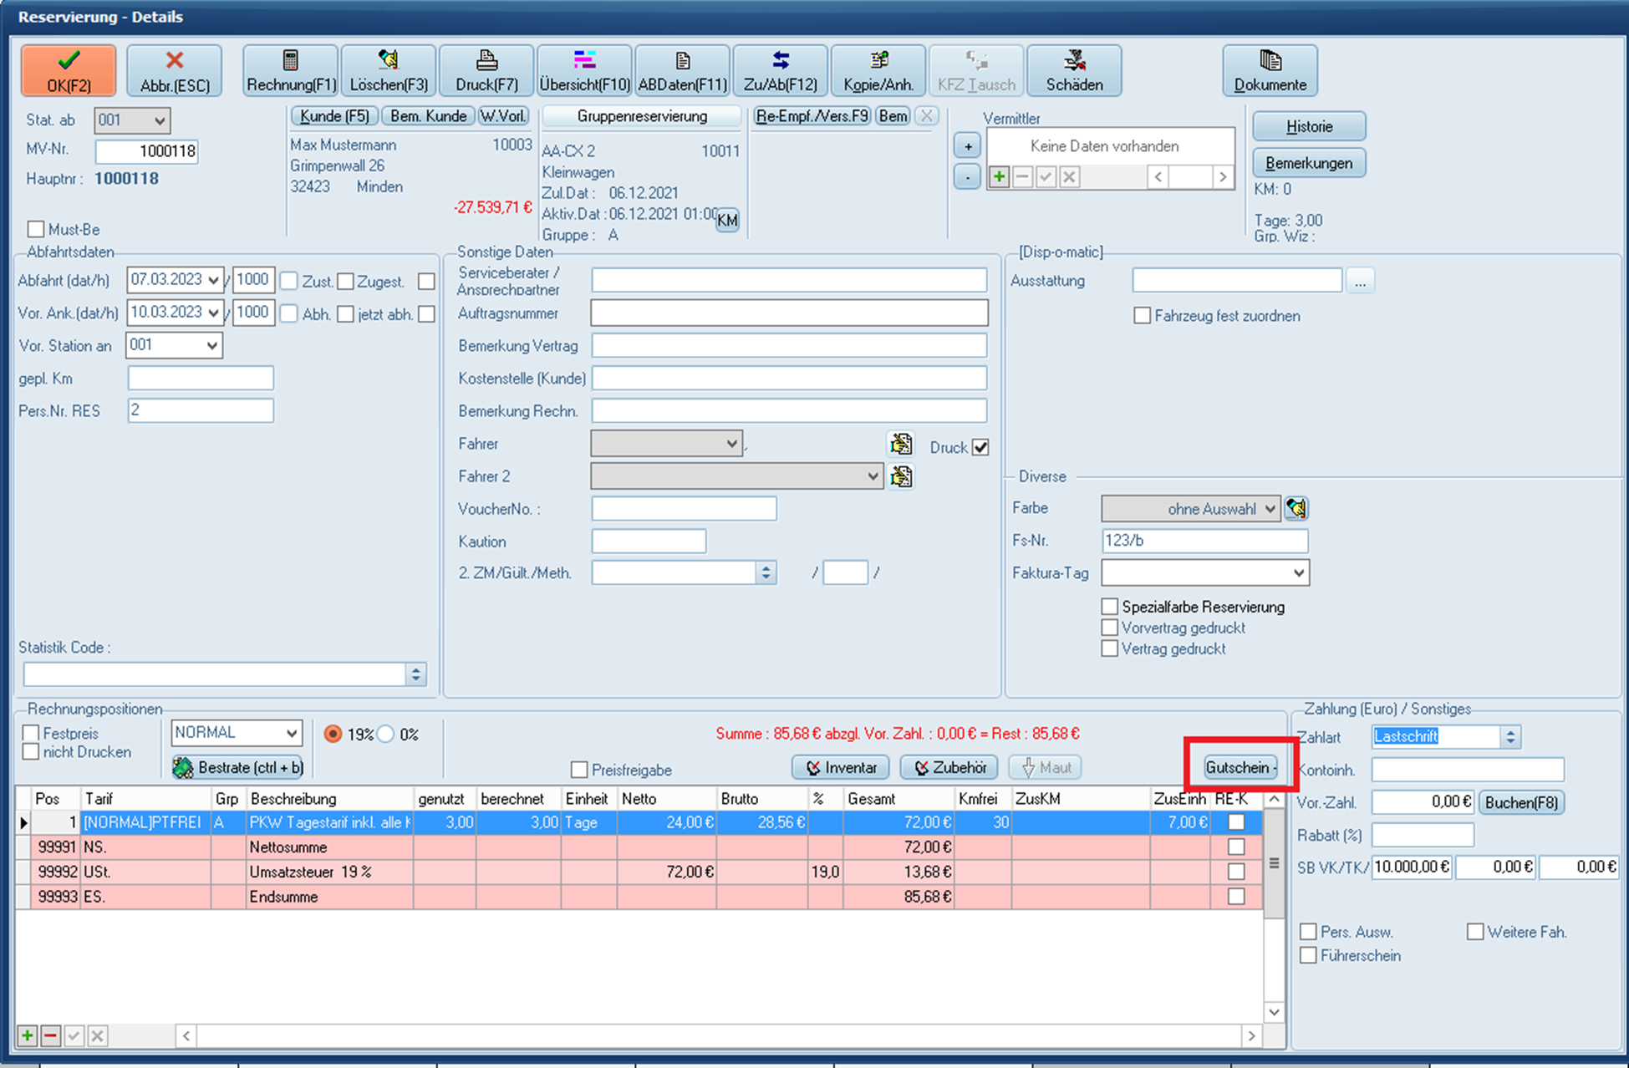Open Schäden damage toolbar button
The height and width of the screenshot is (1068, 1629).
coord(1074,70)
